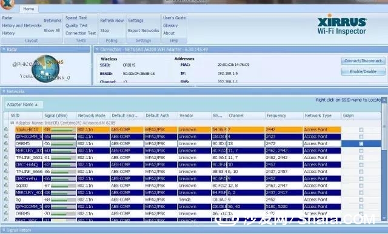
Task: Enable Graph checkbox for tzg
Action: (x=361, y=200)
